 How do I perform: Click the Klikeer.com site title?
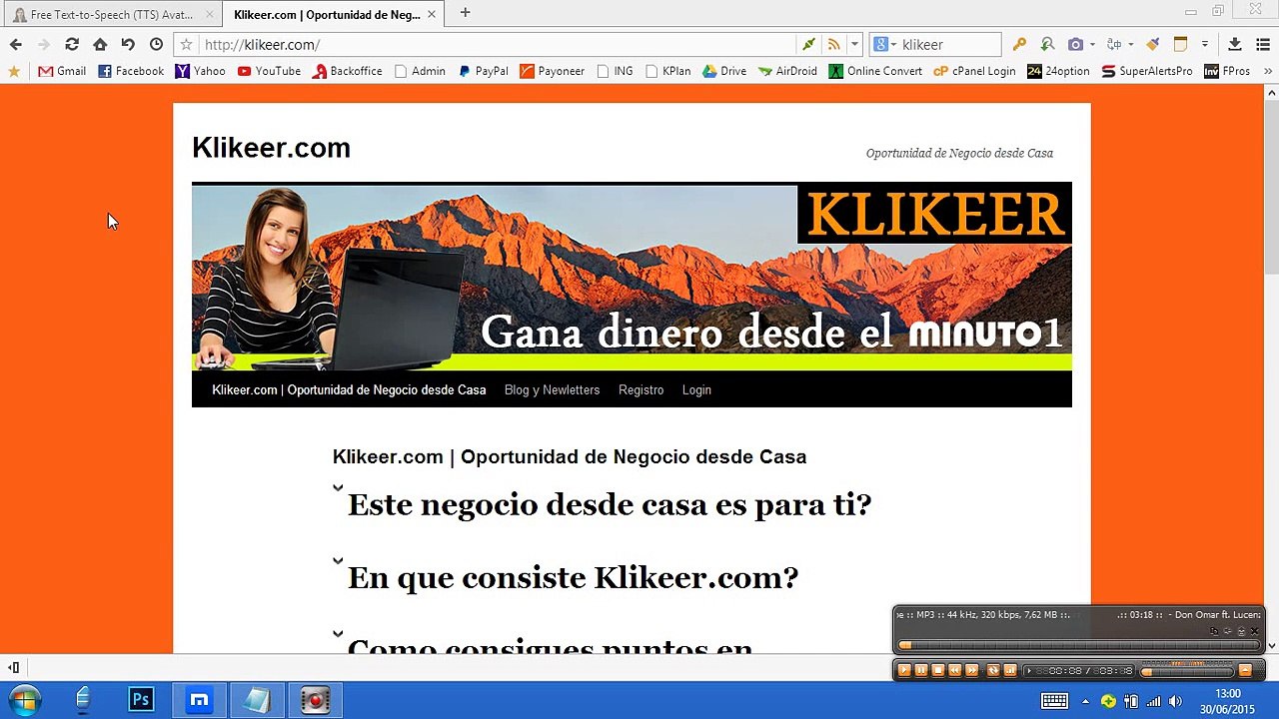click(x=271, y=148)
